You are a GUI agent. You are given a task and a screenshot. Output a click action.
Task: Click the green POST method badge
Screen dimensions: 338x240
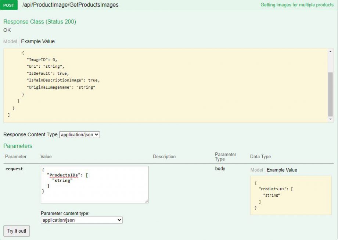click(8, 5)
